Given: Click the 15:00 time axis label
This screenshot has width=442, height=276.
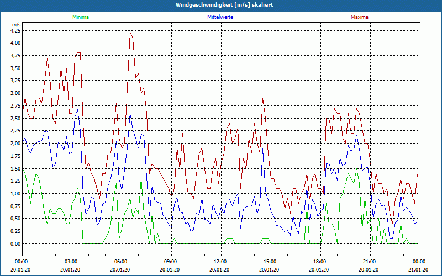Looking at the screenshot, I should [271, 262].
